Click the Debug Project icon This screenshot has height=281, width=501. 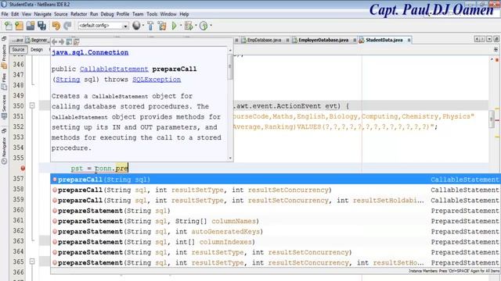(x=189, y=26)
